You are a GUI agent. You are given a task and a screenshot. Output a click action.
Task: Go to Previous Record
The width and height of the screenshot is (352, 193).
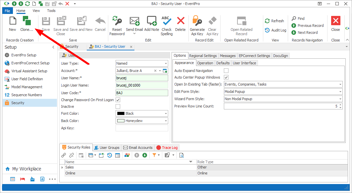coord(308,26)
